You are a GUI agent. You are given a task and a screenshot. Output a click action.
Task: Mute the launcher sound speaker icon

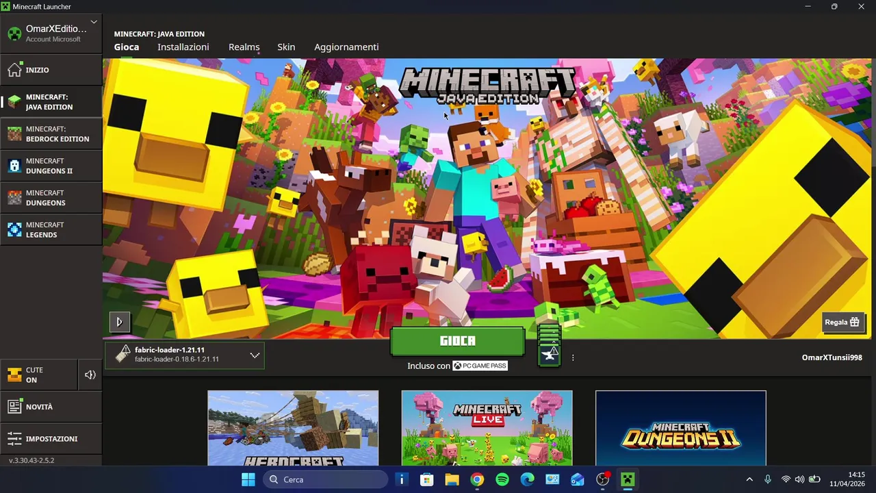[x=90, y=375]
